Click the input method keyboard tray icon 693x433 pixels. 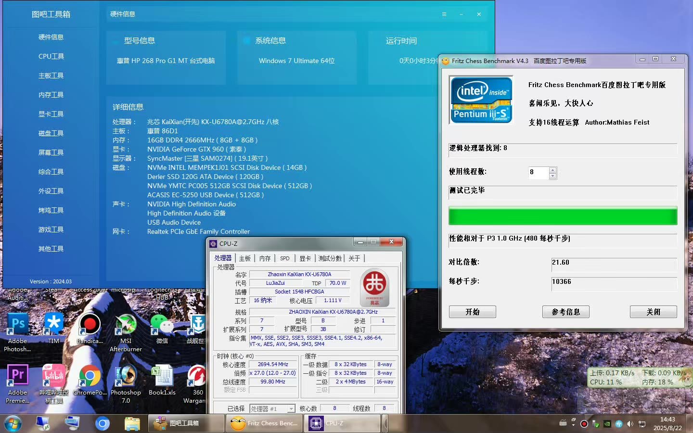tap(563, 423)
